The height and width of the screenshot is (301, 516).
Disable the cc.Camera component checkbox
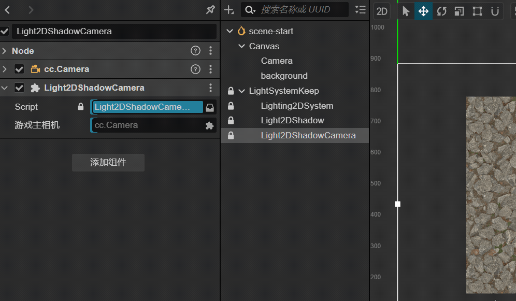pyautogui.click(x=19, y=69)
